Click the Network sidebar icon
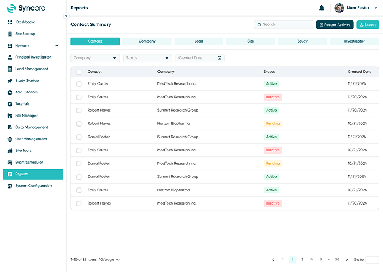Screen dimensions: 383x272 click(10, 45)
